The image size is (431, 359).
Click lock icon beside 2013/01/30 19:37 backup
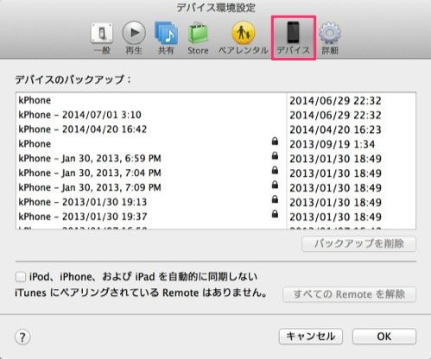click(x=275, y=214)
